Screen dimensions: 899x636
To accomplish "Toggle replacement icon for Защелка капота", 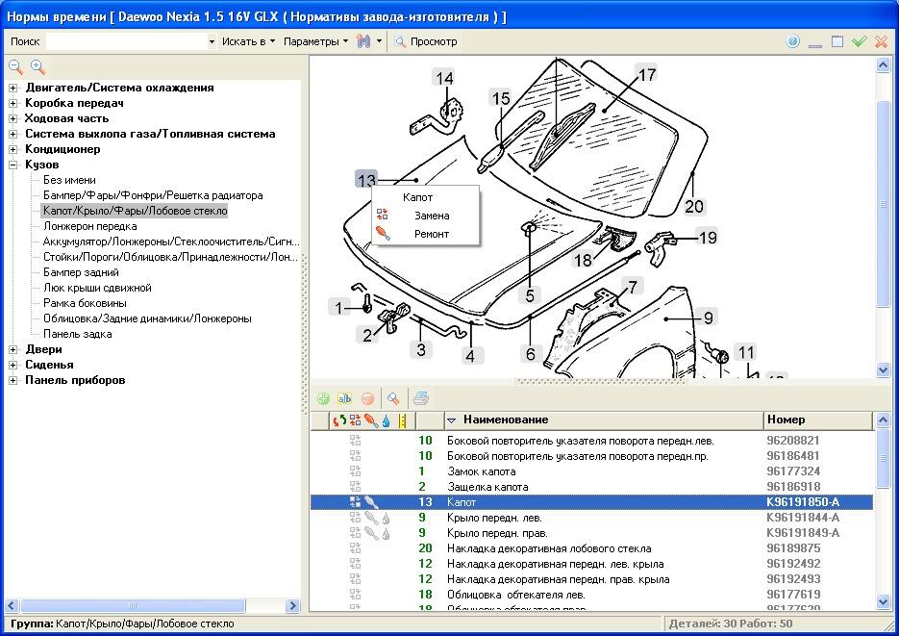I will (356, 486).
